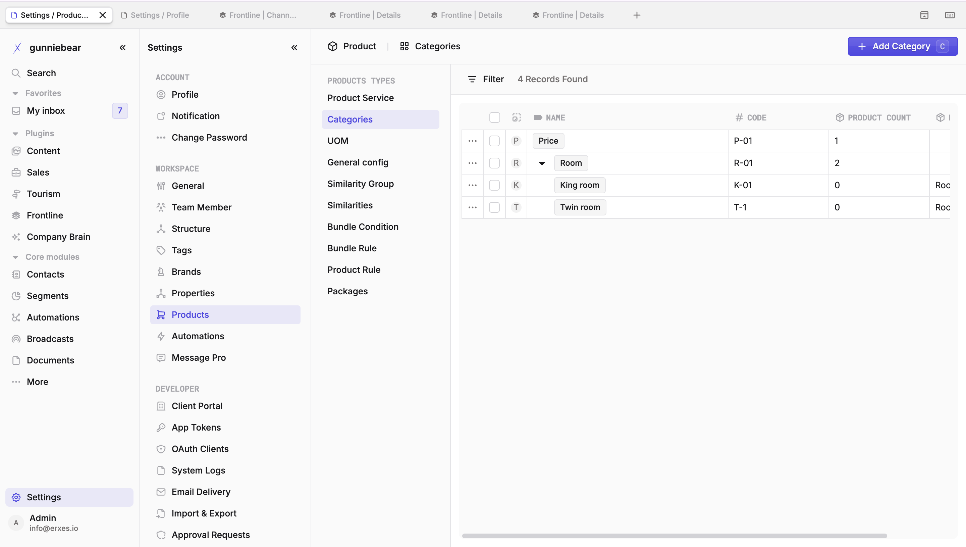Viewport: 966px width, 547px height.
Task: Check the King room row checkbox
Action: pos(494,185)
